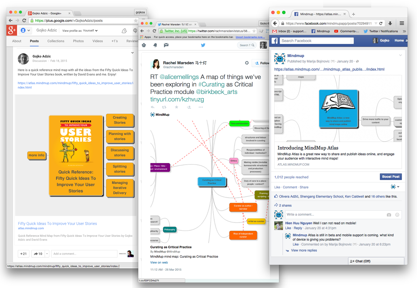Image resolution: width=417 pixels, height=288 pixels.
Task: Click the Add a comment field in Google+
Action: tap(84, 254)
